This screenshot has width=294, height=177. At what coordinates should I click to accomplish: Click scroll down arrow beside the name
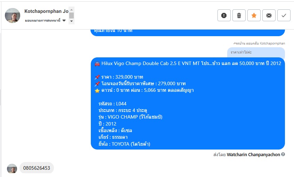pyautogui.click(x=71, y=21)
